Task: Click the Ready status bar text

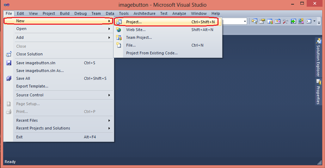Action: [x=10, y=162]
